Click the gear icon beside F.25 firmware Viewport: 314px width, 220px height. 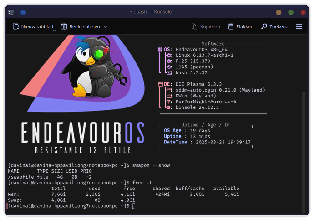[x=169, y=61]
